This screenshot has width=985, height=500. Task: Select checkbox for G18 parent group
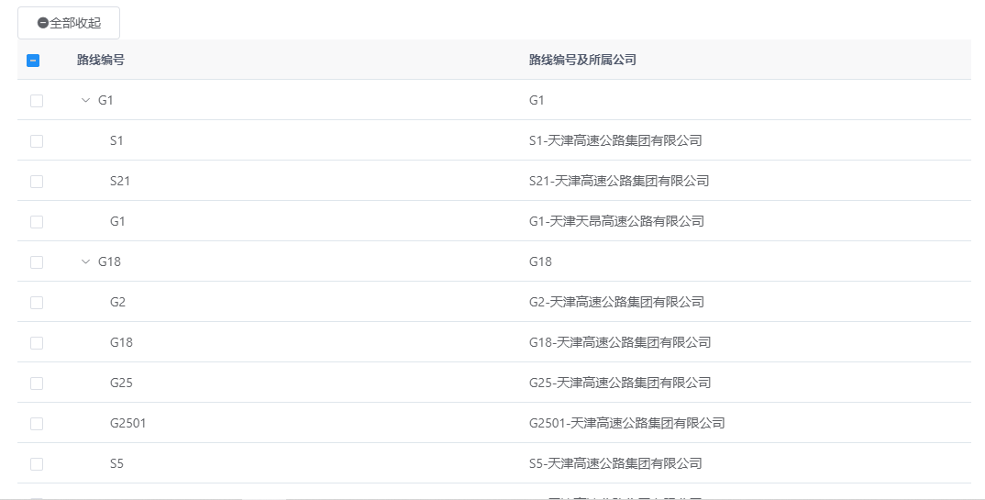point(37,262)
